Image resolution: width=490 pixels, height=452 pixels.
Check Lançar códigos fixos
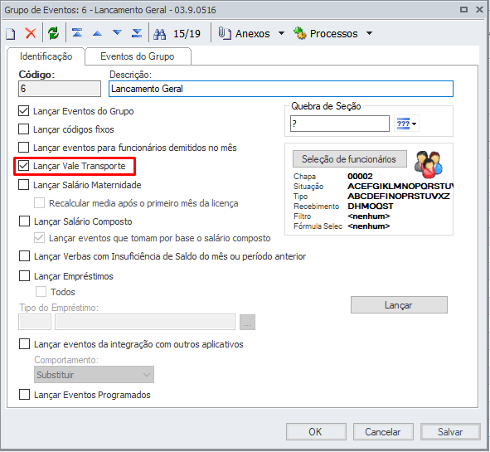click(24, 129)
